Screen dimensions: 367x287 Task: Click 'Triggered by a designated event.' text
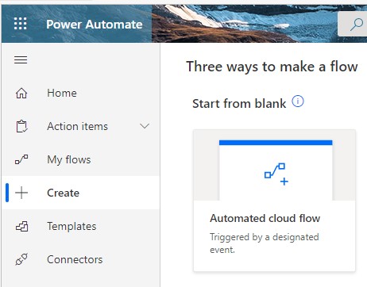[265, 243]
